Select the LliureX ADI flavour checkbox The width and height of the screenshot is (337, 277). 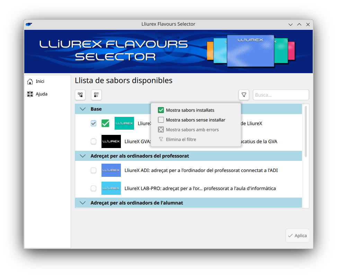pyautogui.click(x=94, y=170)
